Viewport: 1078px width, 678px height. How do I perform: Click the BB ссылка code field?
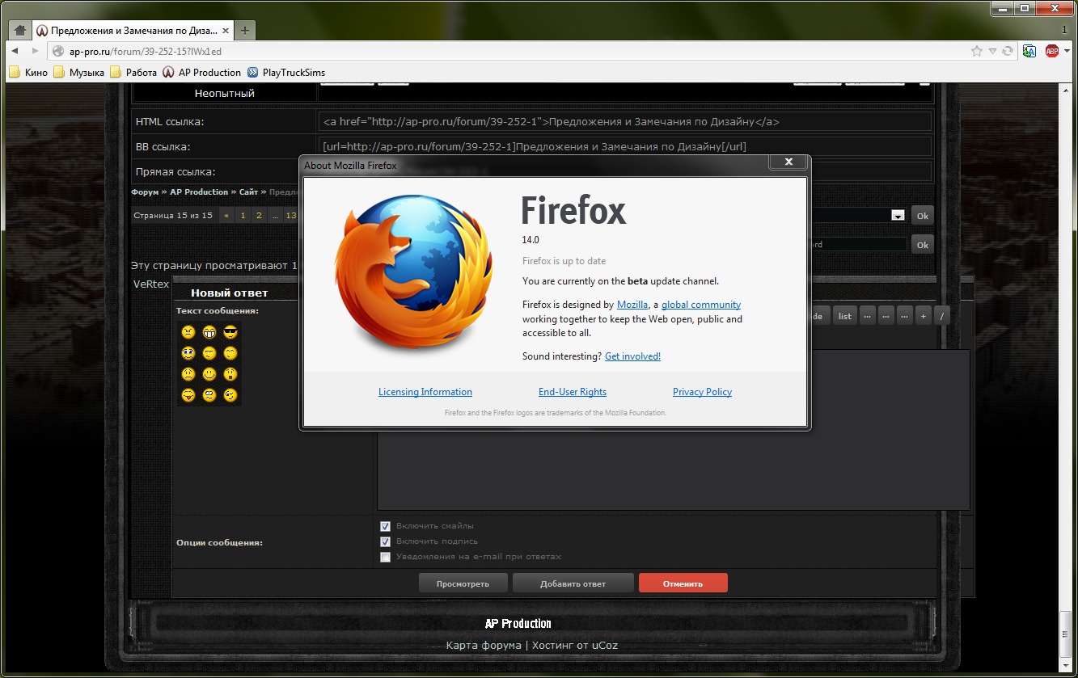pos(625,146)
